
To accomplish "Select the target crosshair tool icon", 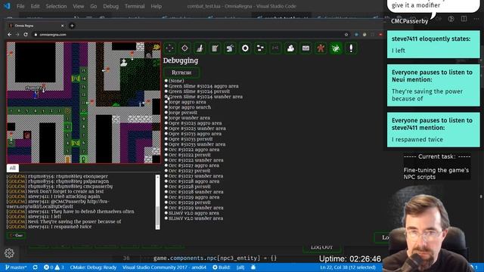I will (x=185, y=48).
